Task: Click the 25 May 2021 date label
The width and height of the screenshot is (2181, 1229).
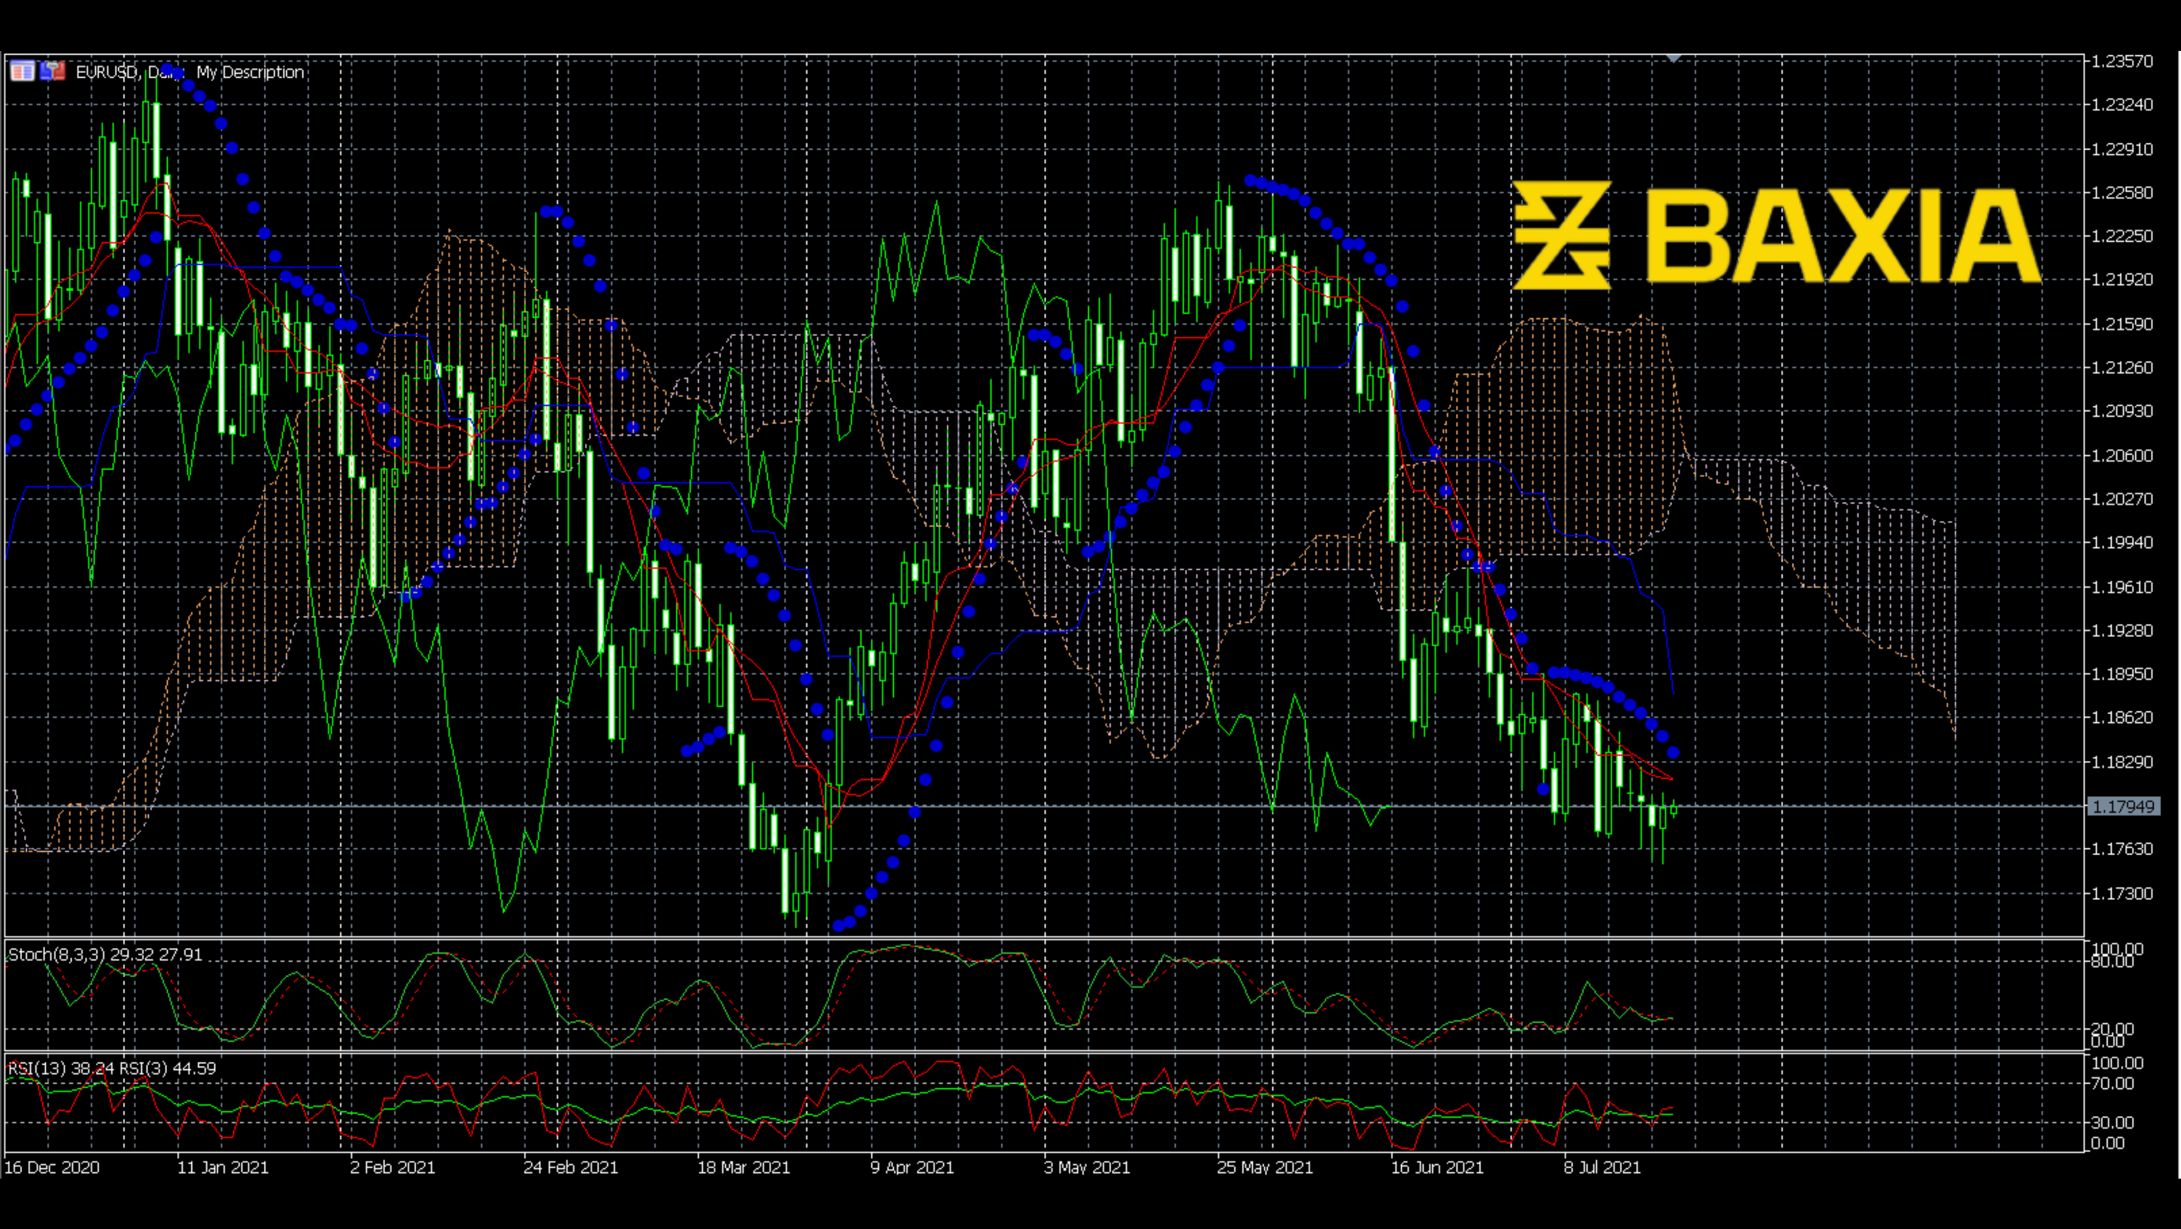Action: pos(1265,1167)
